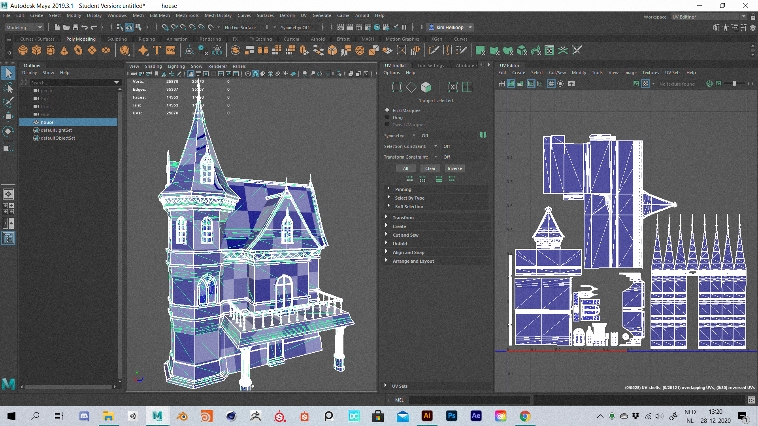Toggle the Outliner panel layout button
This screenshot has width=758, height=426.
(x=8, y=238)
